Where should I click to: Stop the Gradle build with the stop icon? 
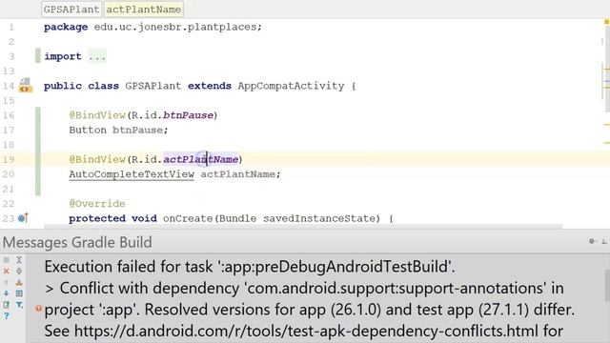coord(7,260)
